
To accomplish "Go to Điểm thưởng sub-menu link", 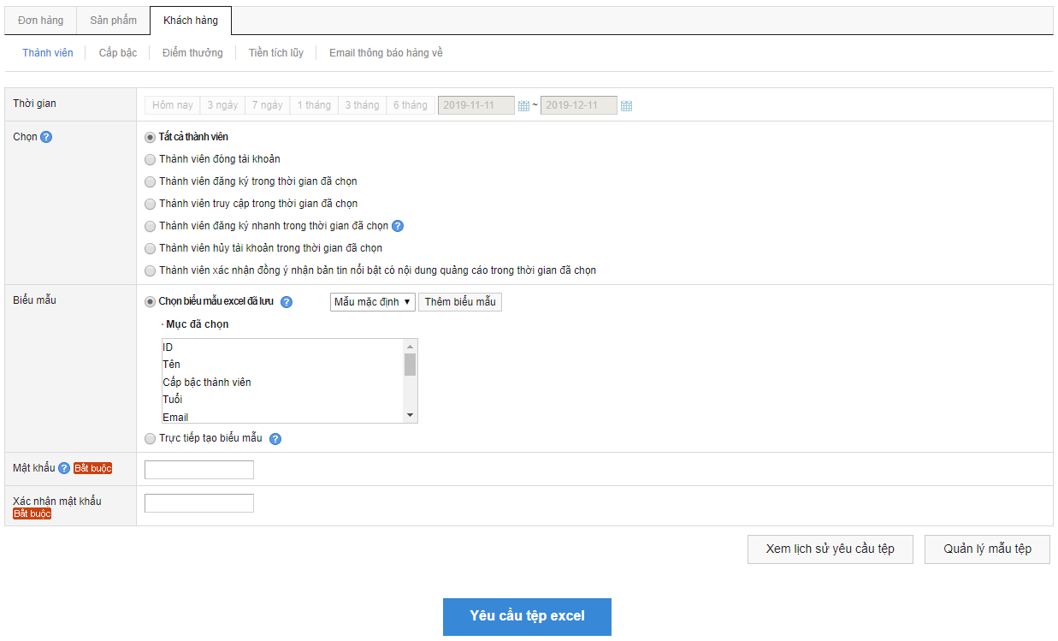I will coord(192,53).
